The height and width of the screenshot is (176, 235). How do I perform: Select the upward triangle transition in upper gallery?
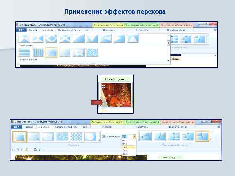click(133, 38)
